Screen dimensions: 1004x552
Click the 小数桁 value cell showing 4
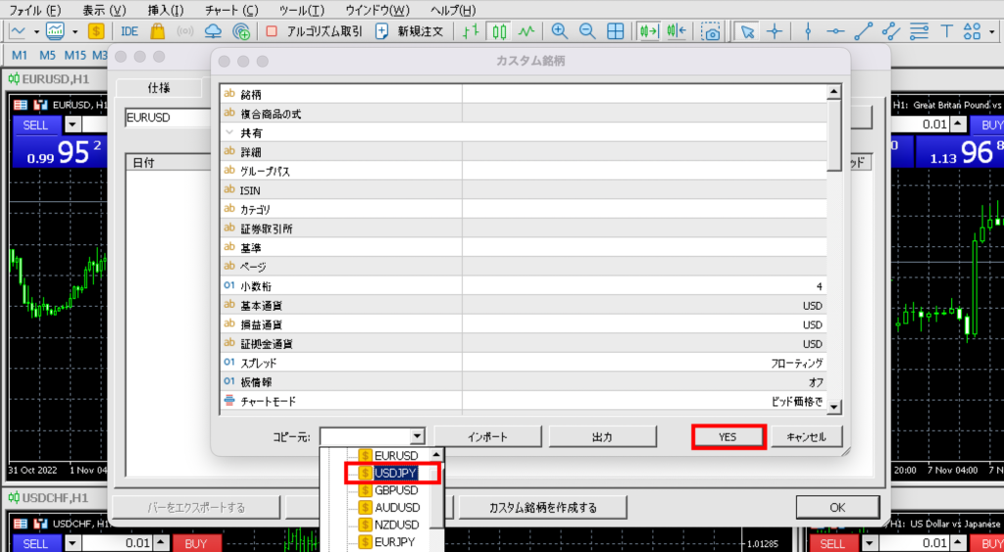pos(643,286)
